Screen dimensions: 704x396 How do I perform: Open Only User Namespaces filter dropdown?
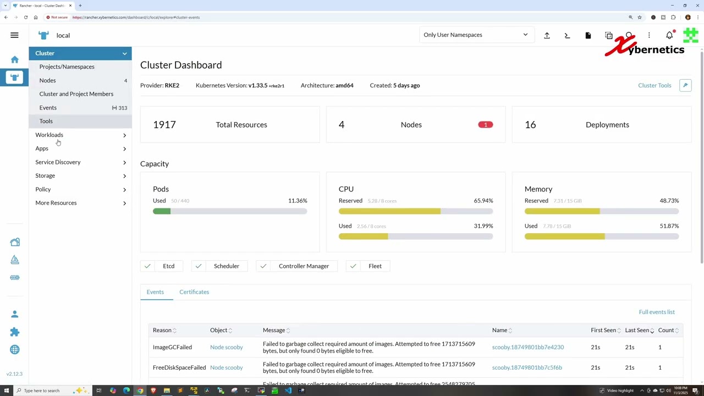click(x=476, y=35)
